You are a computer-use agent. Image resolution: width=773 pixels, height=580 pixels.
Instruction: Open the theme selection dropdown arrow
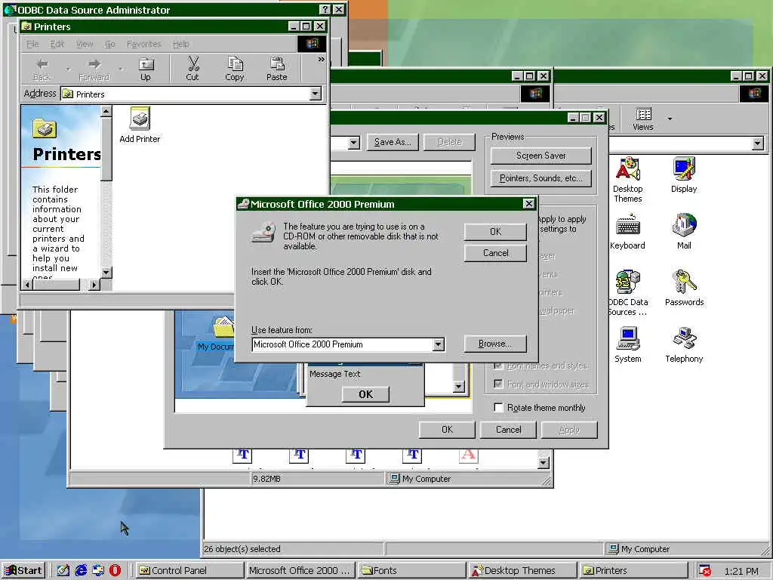pyautogui.click(x=353, y=143)
